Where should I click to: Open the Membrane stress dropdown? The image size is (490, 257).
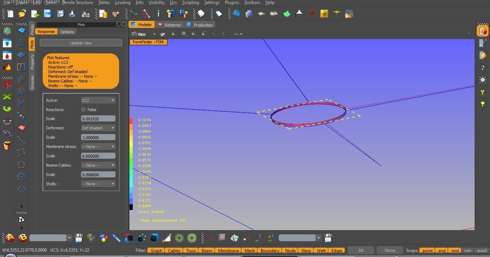(x=98, y=146)
